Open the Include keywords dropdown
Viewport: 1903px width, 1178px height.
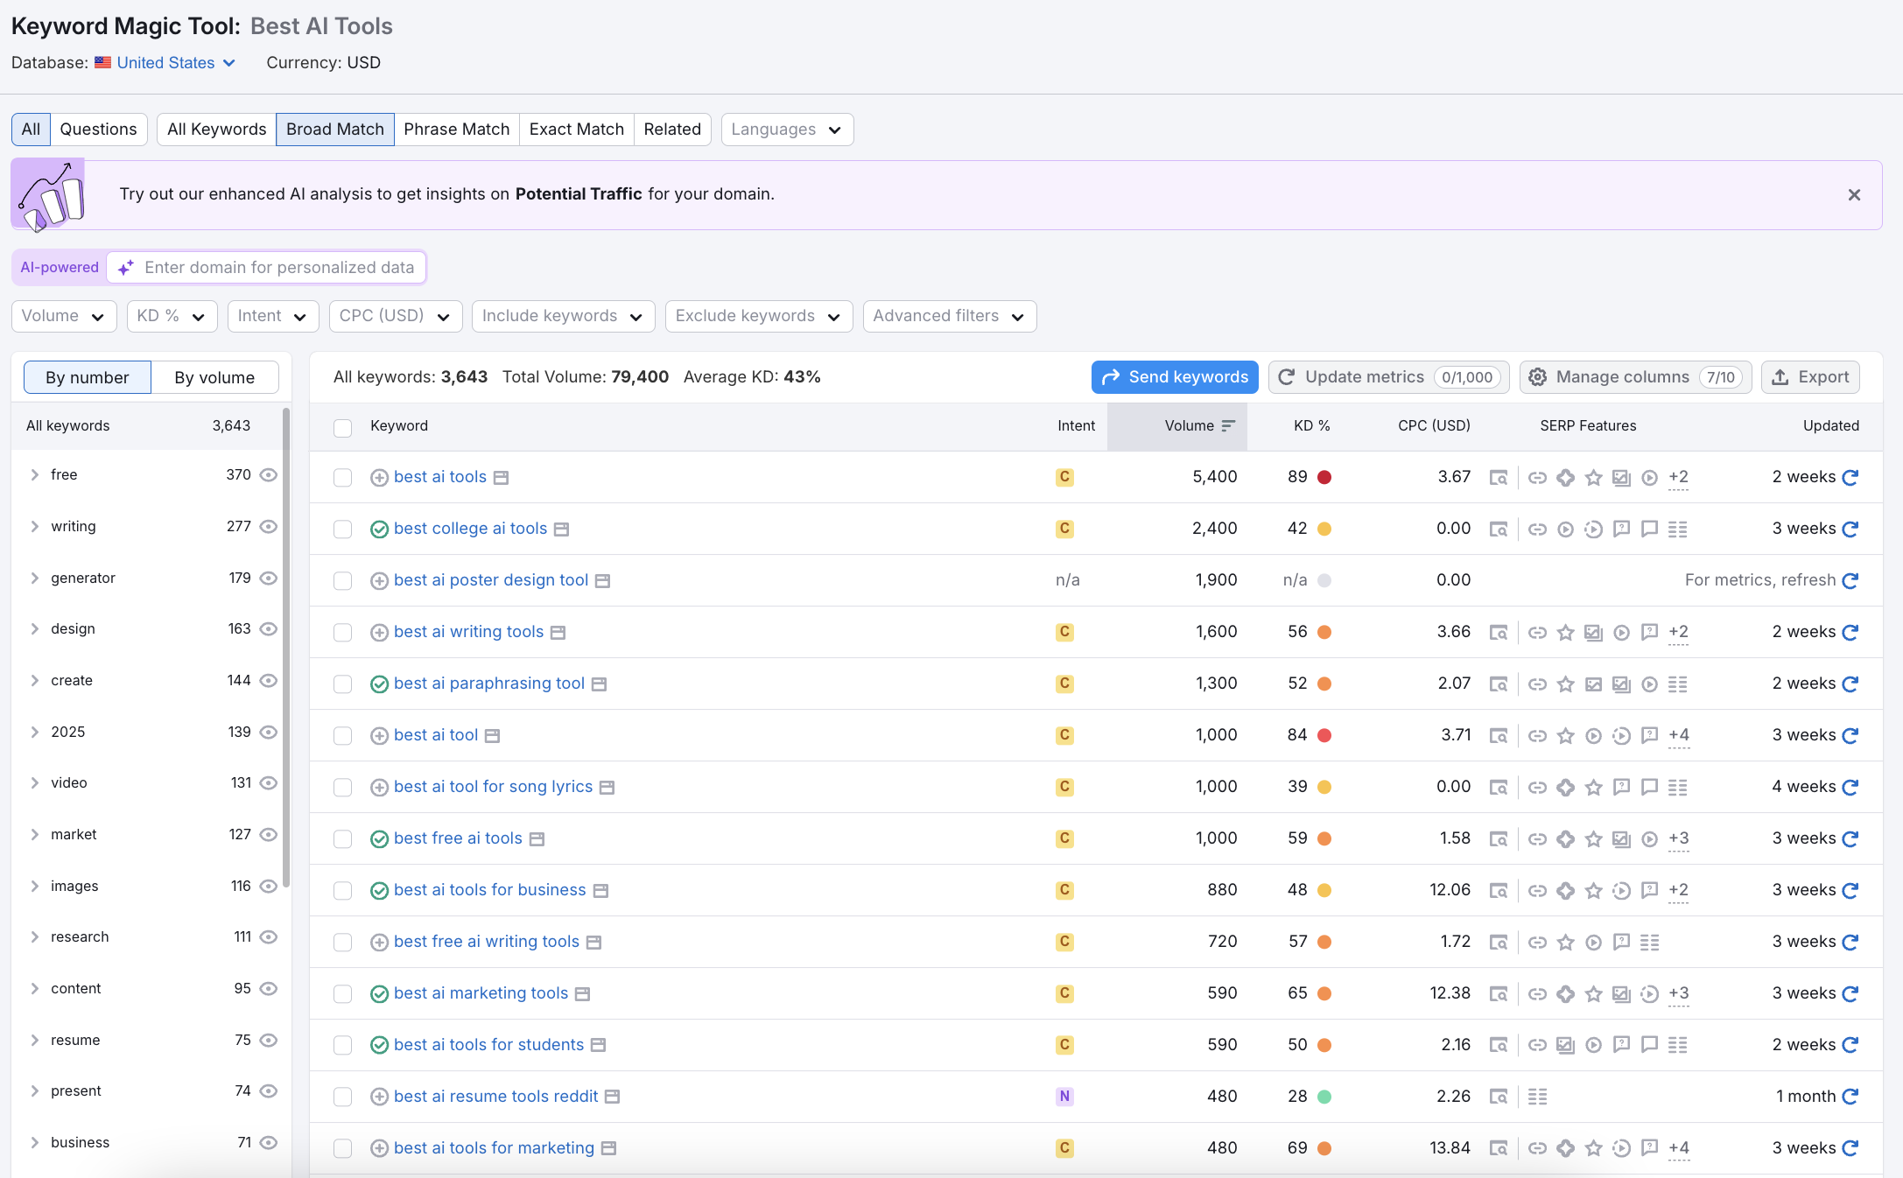[x=563, y=317]
